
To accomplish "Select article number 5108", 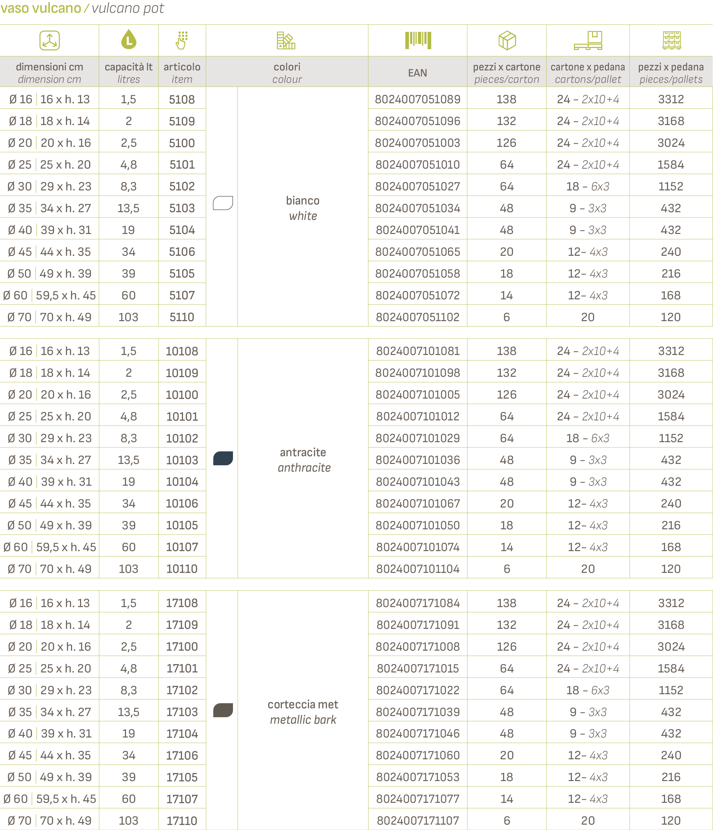I will [x=182, y=99].
